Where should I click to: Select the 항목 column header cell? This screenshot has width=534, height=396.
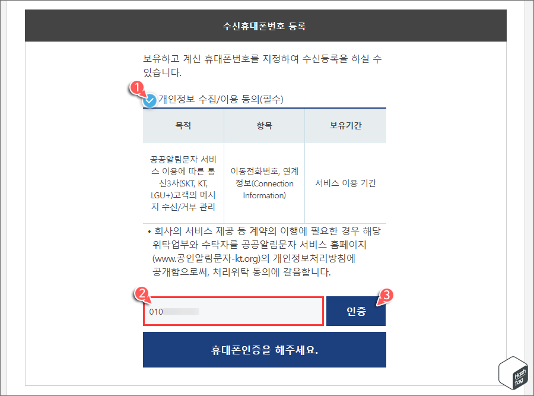tap(264, 125)
